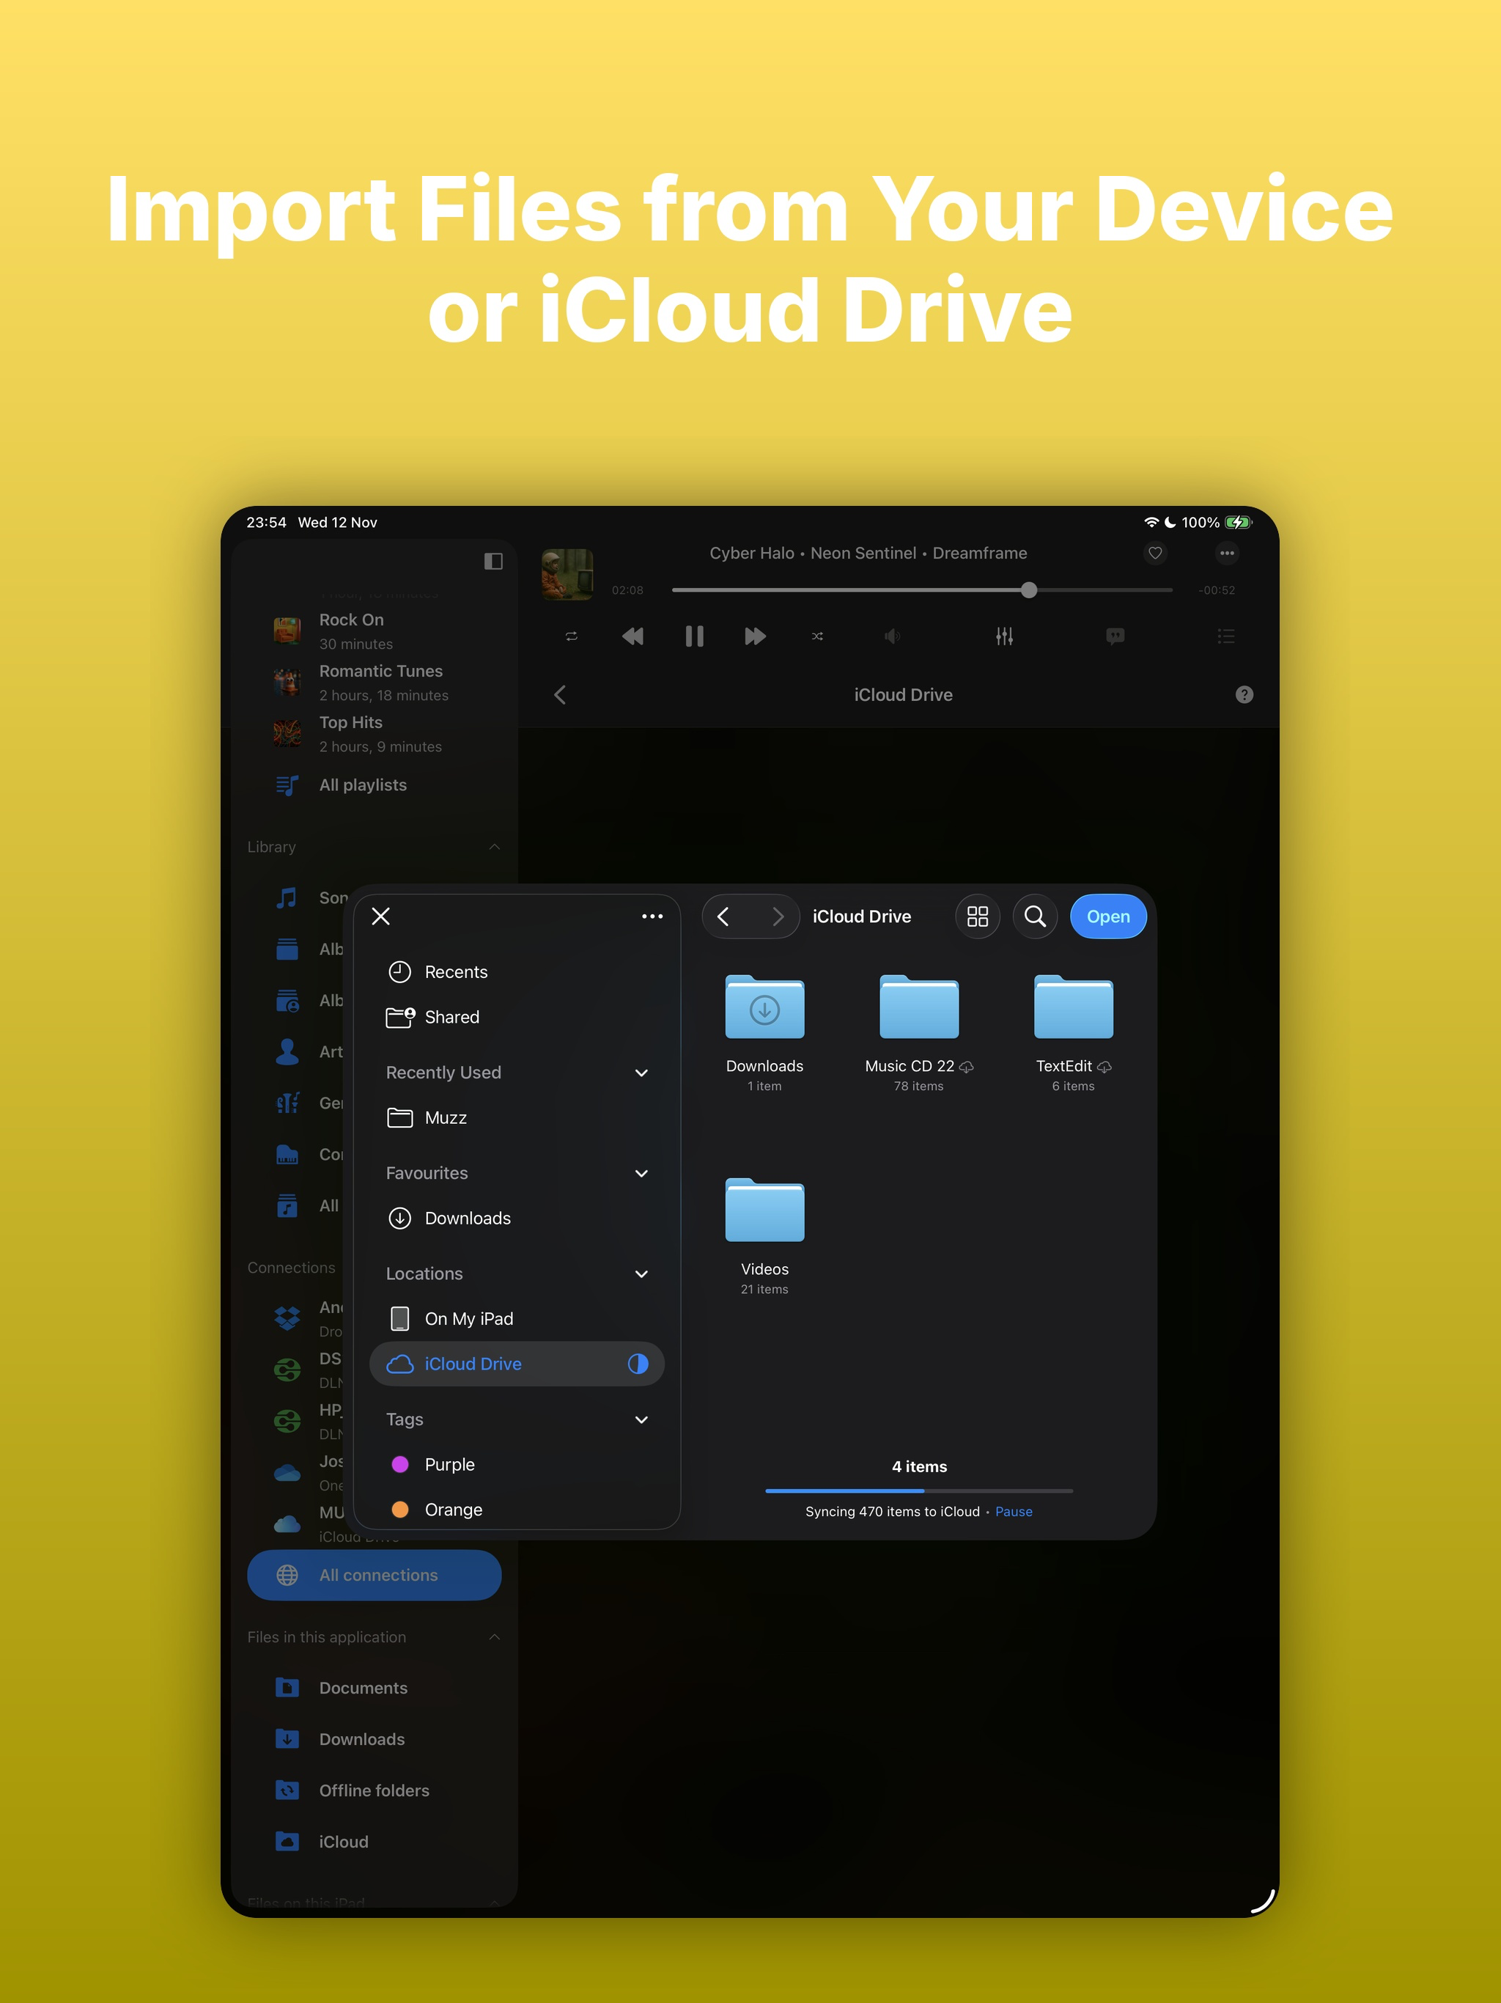Open the Music CD 22 folder
The width and height of the screenshot is (1501, 2003).
(x=918, y=1010)
